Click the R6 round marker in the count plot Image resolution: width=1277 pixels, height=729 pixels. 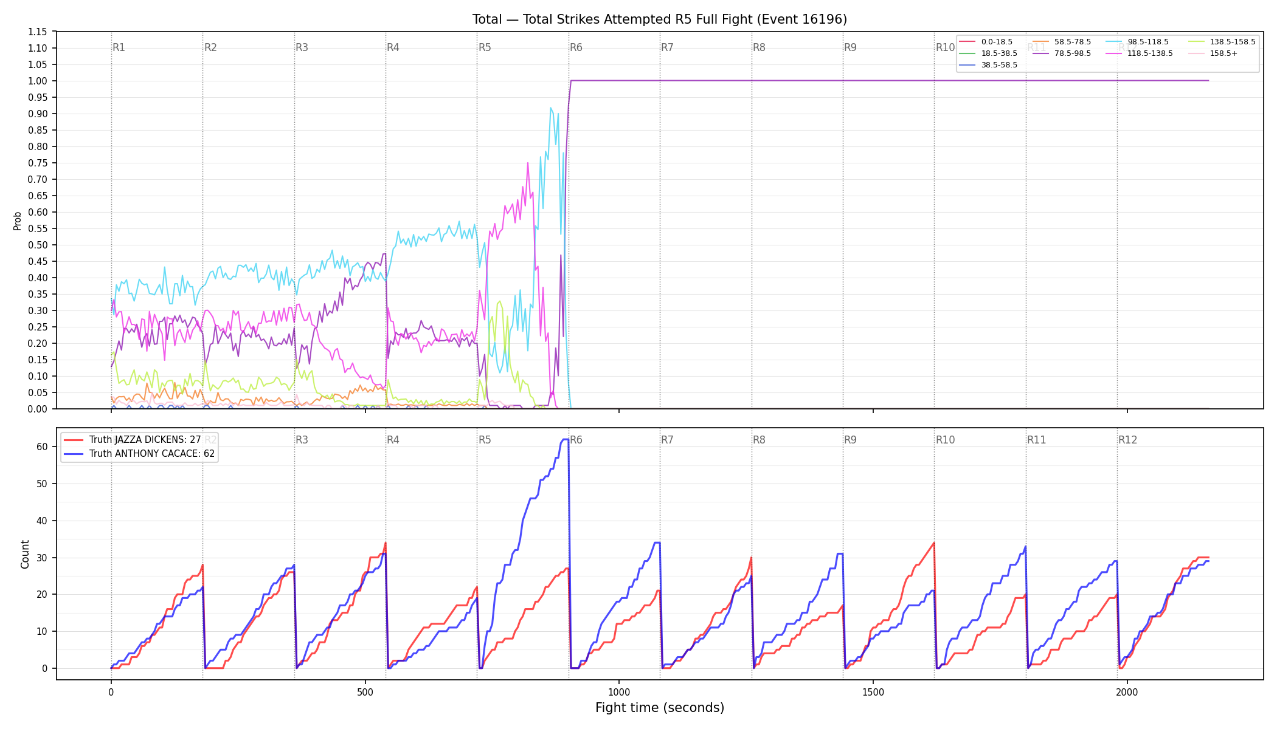click(576, 440)
